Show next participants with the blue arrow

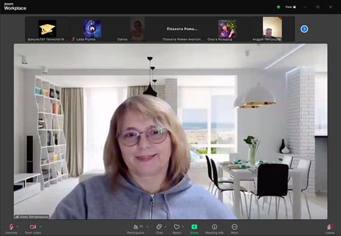(x=304, y=29)
